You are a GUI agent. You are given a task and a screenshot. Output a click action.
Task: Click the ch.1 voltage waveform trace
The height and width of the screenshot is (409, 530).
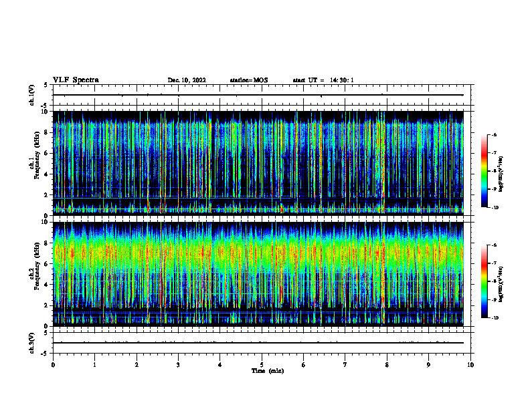pyautogui.click(x=258, y=95)
